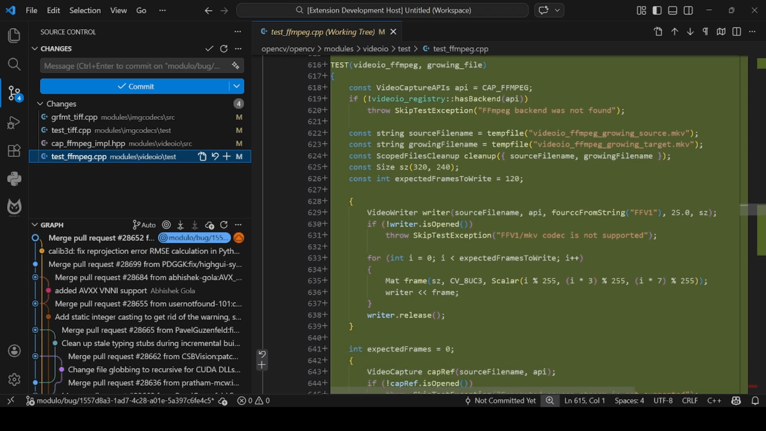Image resolution: width=766 pixels, height=431 pixels.
Task: Open editor more actions ellipsis
Action: [752, 32]
